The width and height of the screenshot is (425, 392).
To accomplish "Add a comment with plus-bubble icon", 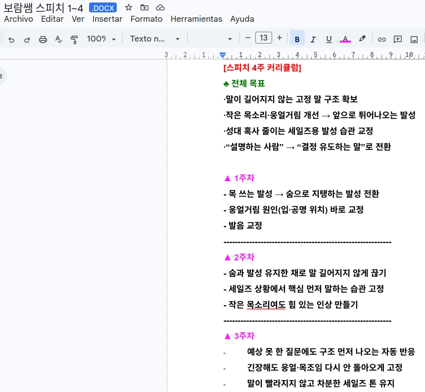I will 398,40.
